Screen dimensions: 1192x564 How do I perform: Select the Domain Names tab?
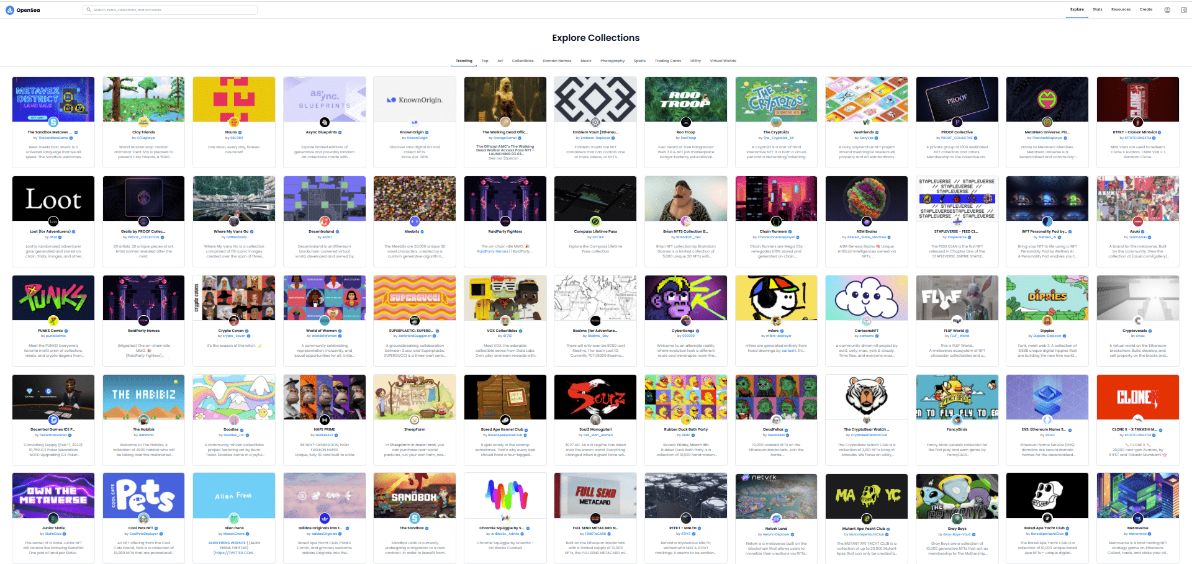coord(557,61)
